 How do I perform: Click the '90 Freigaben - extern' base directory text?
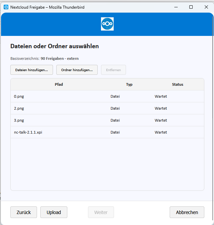click(x=60, y=58)
